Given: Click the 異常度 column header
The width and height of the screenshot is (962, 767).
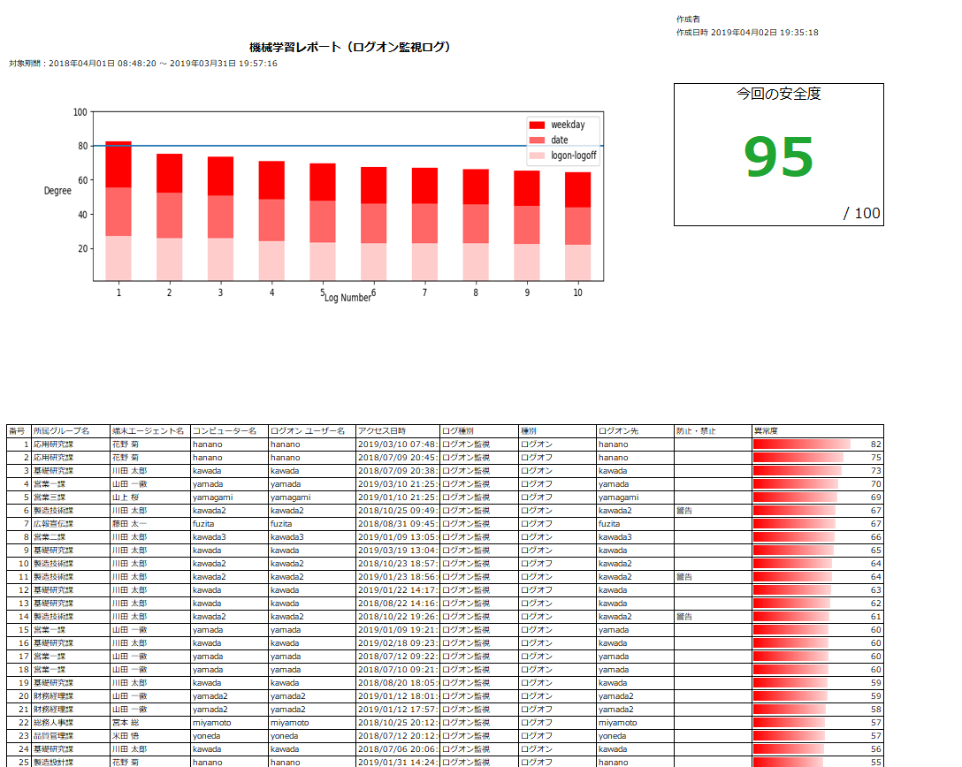Looking at the screenshot, I should pyautogui.click(x=766, y=431).
